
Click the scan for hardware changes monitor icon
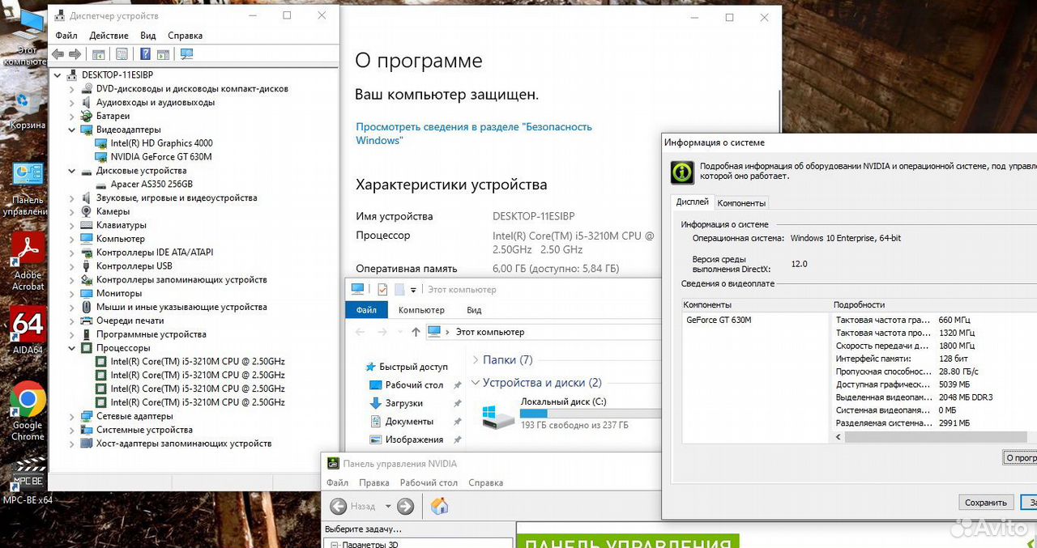(187, 54)
